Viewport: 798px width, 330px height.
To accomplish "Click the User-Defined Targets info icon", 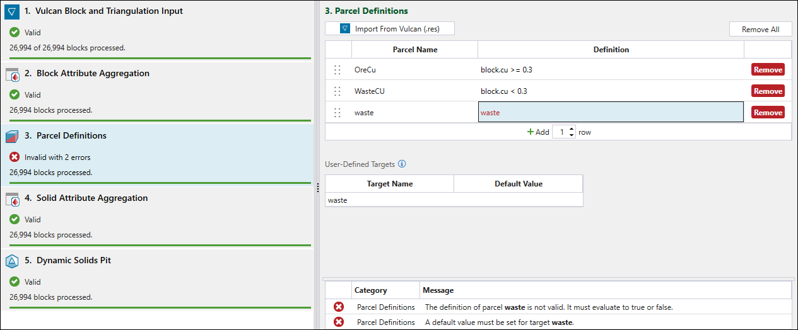I will [x=402, y=164].
